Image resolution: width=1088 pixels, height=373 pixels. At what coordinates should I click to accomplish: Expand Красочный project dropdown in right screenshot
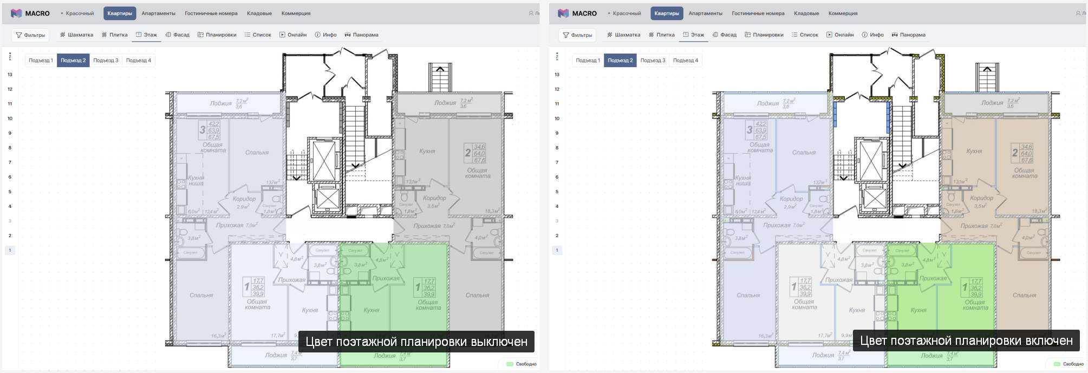tap(624, 14)
